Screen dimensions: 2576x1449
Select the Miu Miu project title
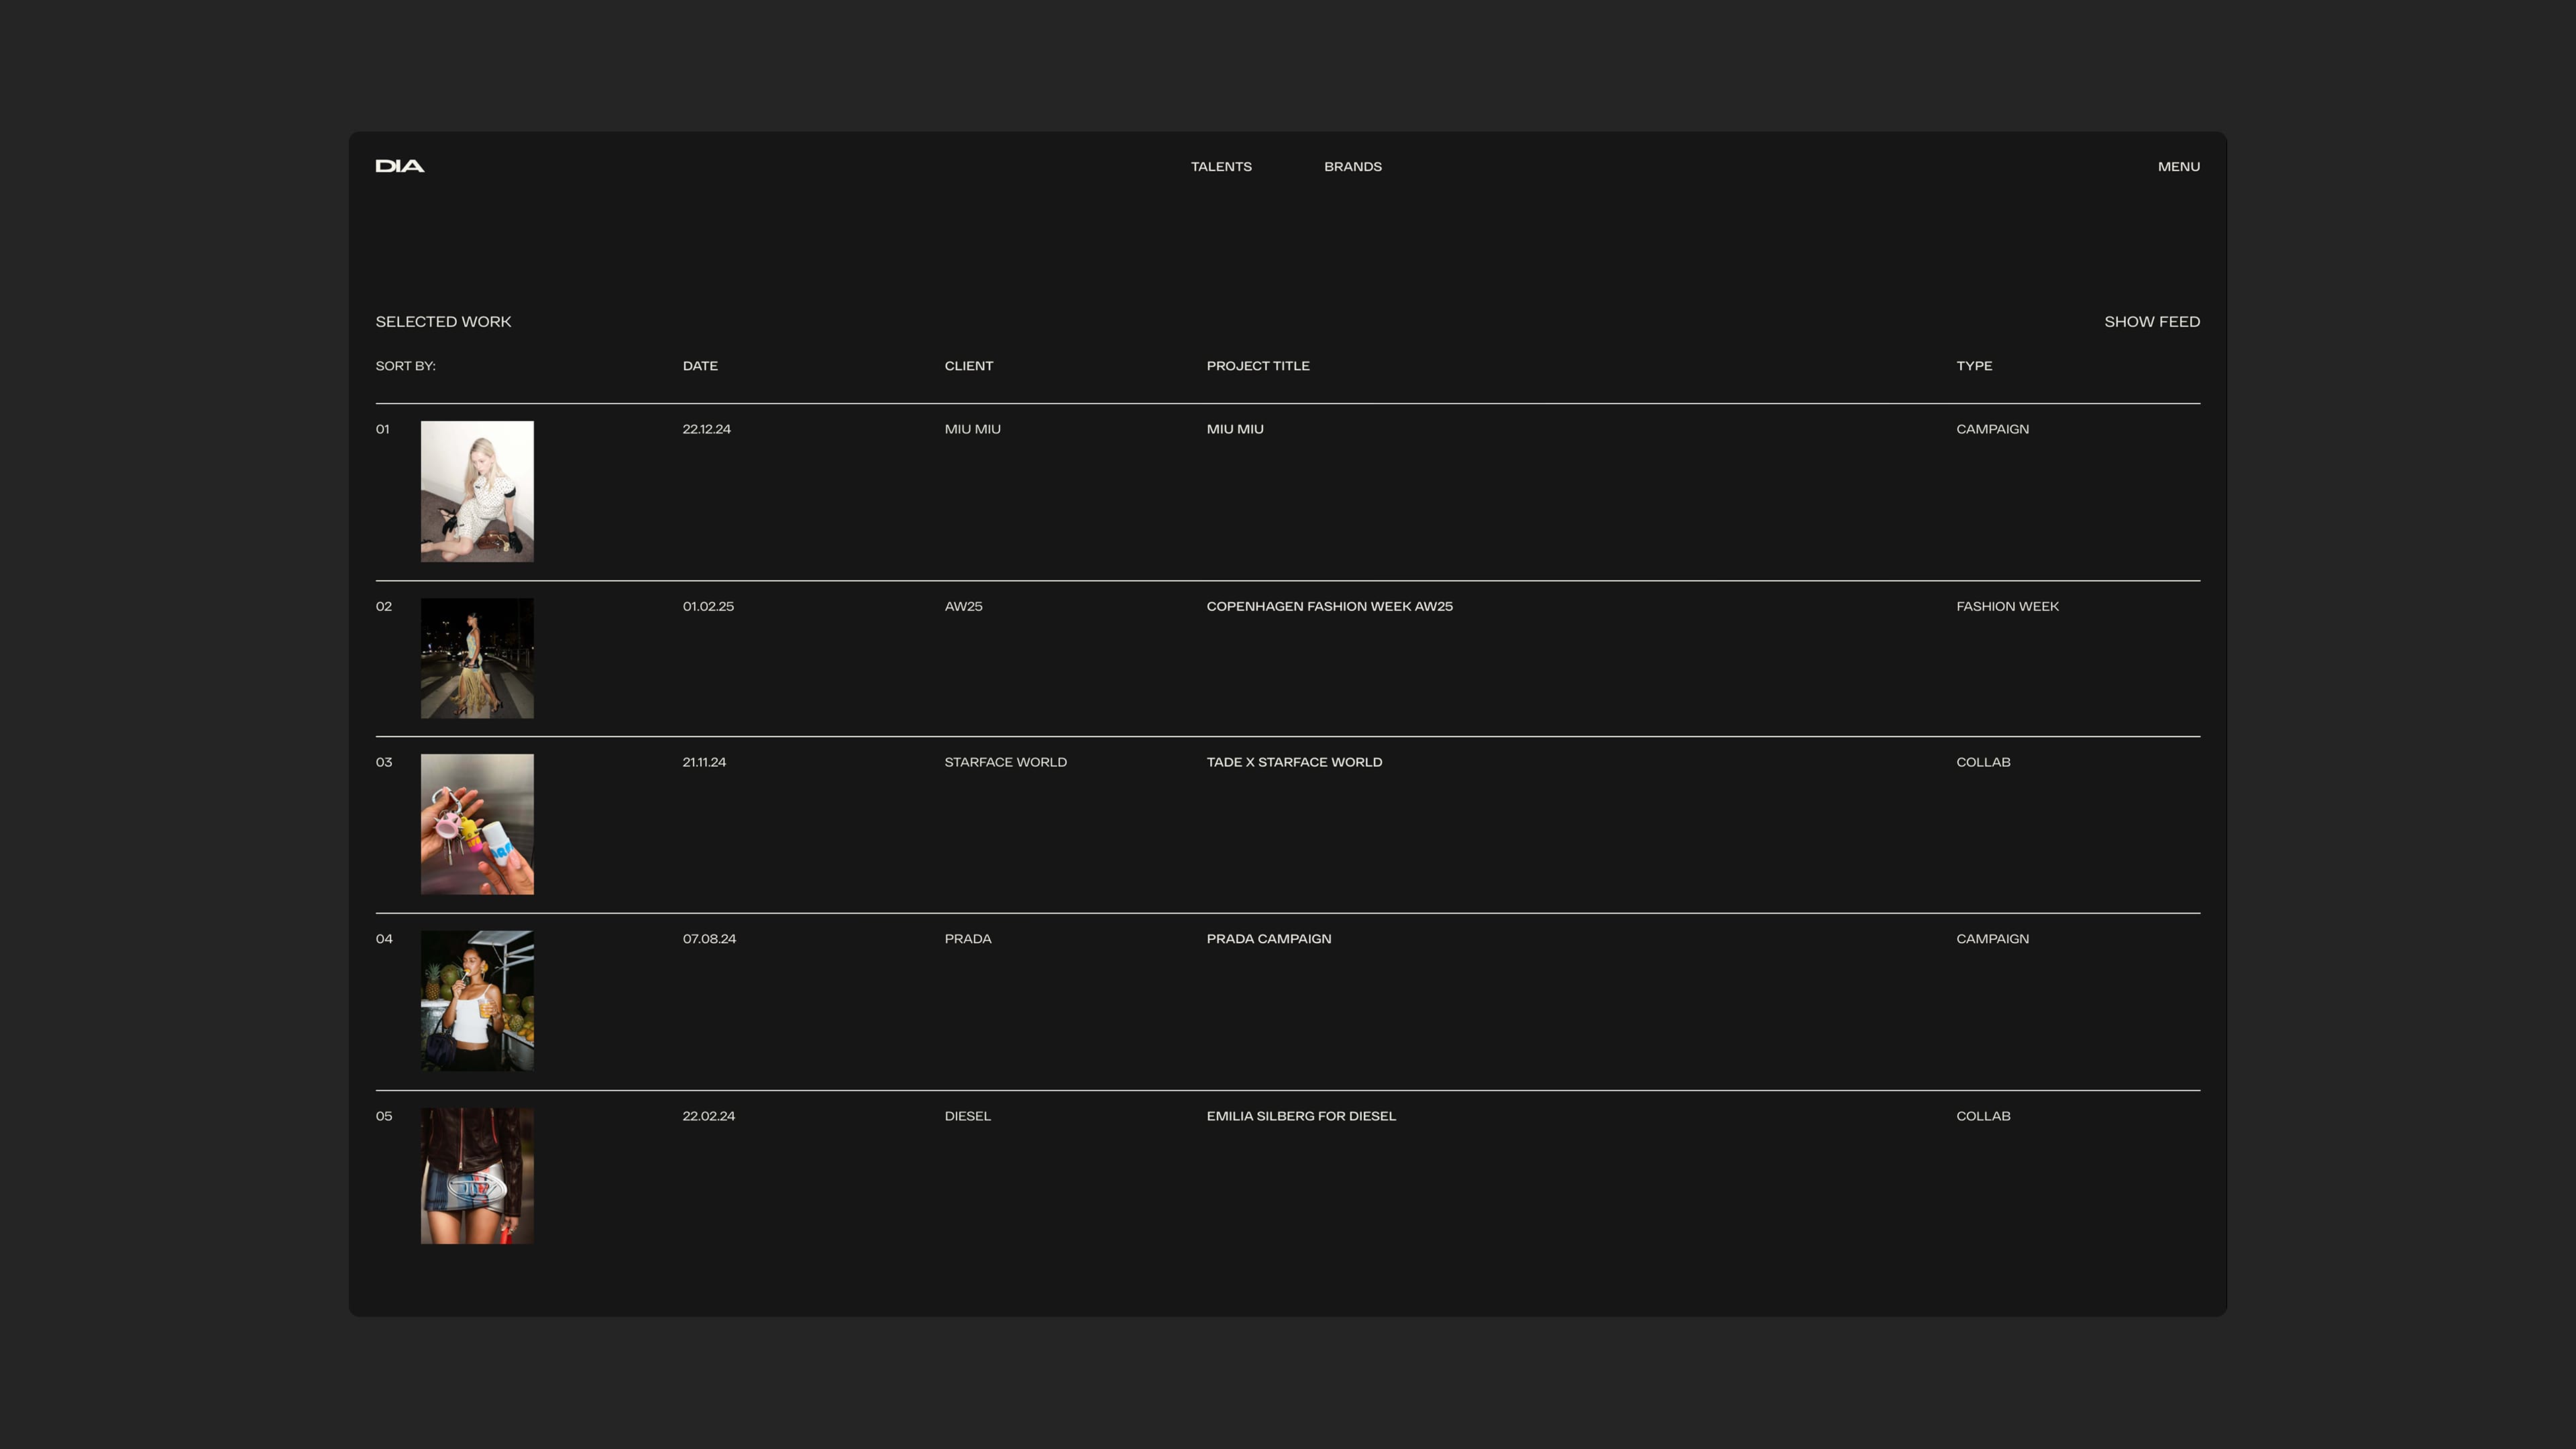1234,429
